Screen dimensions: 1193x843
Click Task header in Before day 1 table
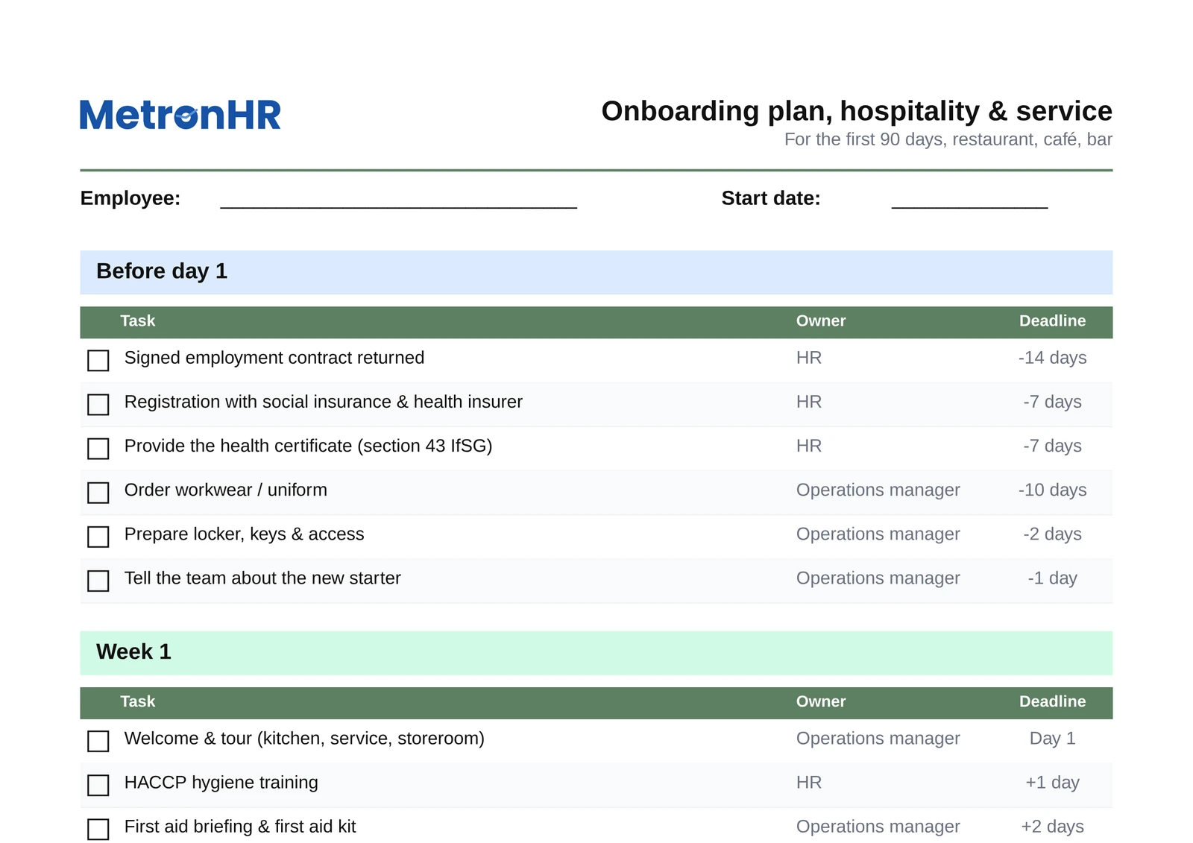138,321
